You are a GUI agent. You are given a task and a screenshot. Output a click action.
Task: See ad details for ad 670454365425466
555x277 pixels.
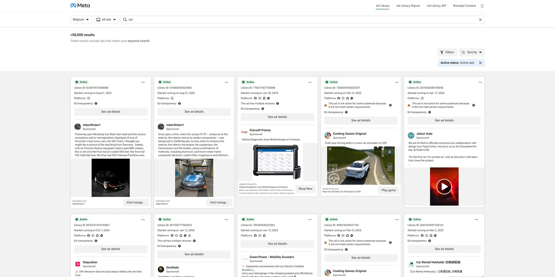[194, 112]
